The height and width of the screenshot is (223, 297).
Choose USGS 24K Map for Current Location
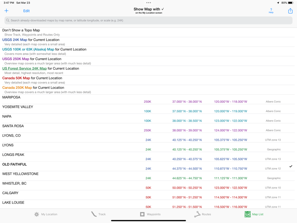(x=148, y=42)
